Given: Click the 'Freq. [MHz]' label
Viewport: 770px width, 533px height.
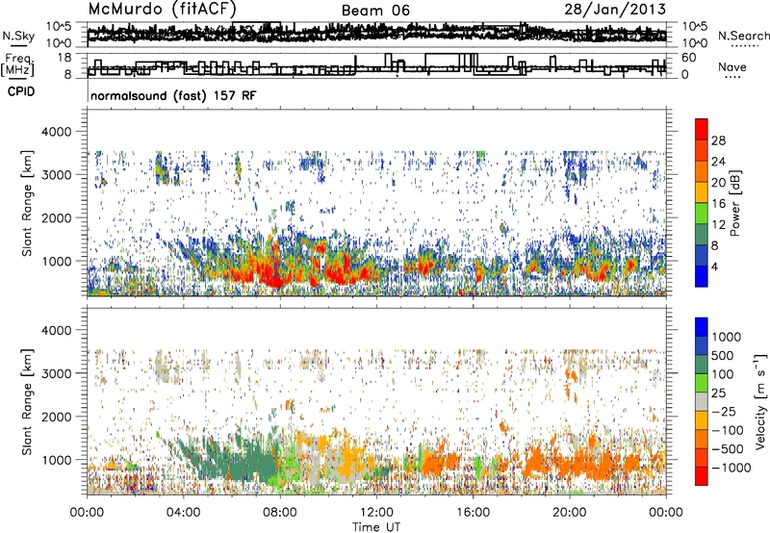Looking at the screenshot, I should coord(17,65).
